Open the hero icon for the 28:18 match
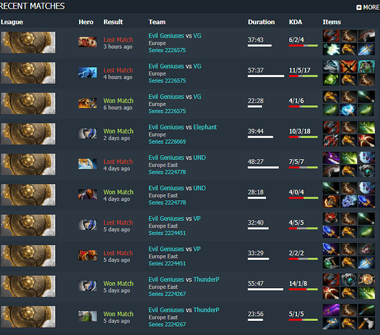380x335 pixels. click(x=88, y=195)
